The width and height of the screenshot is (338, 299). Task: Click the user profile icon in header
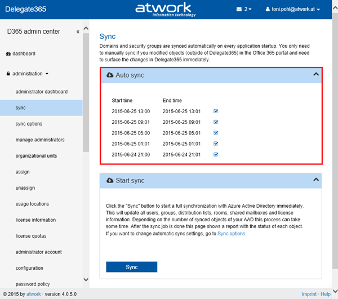point(268,9)
